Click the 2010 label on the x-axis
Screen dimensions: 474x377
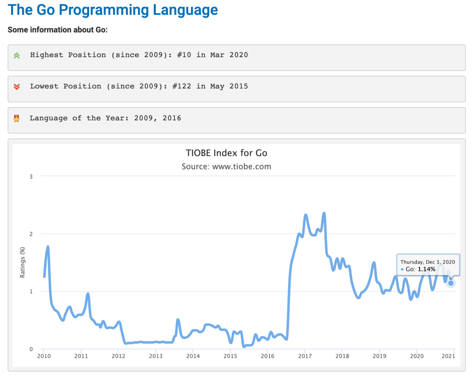(x=43, y=355)
